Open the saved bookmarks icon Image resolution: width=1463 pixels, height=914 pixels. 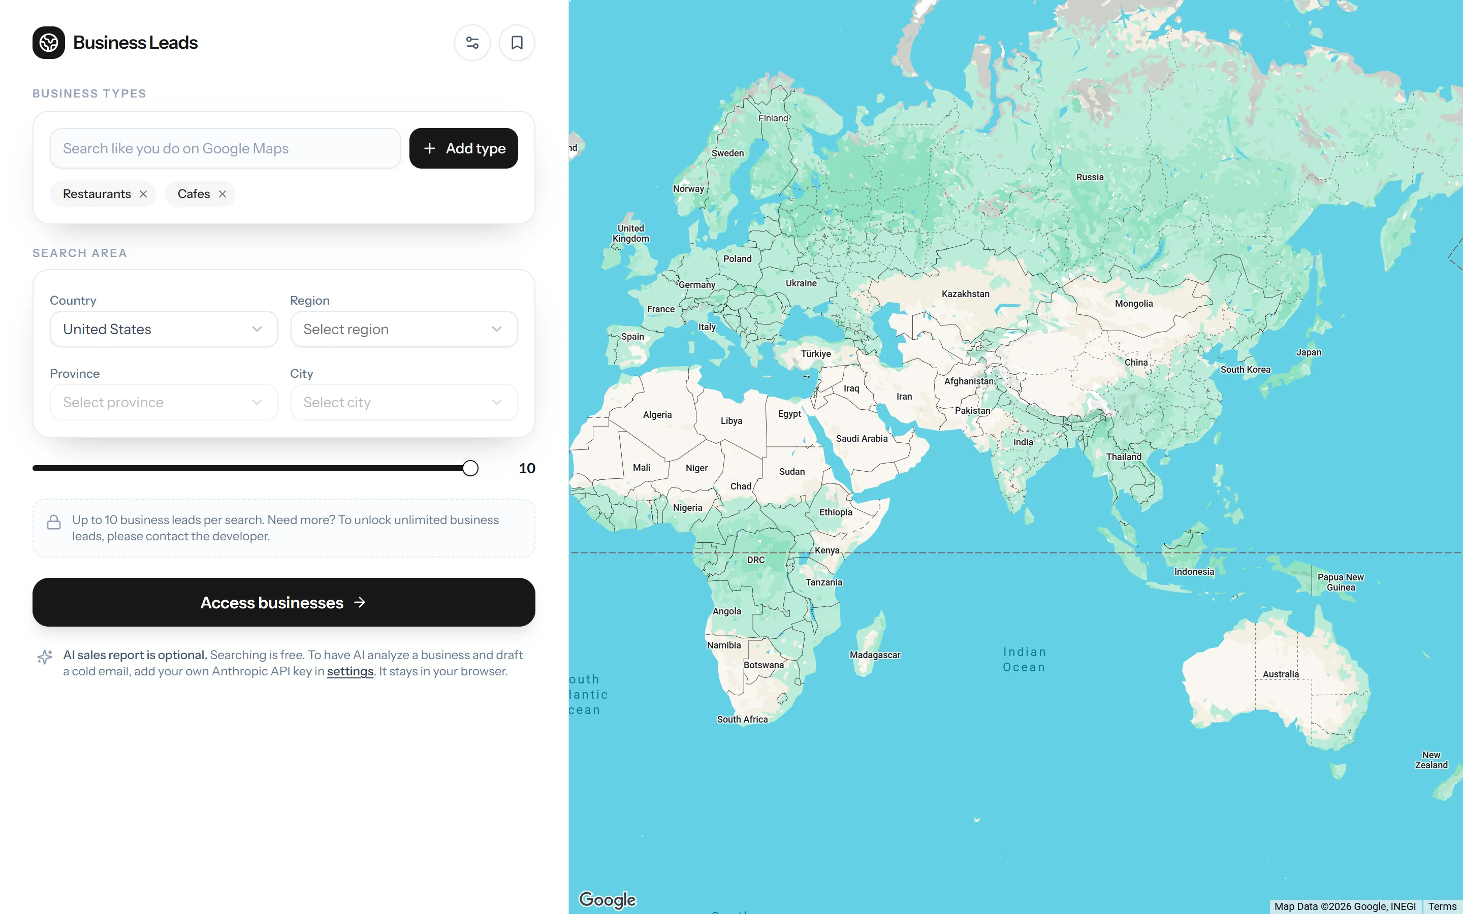(517, 43)
